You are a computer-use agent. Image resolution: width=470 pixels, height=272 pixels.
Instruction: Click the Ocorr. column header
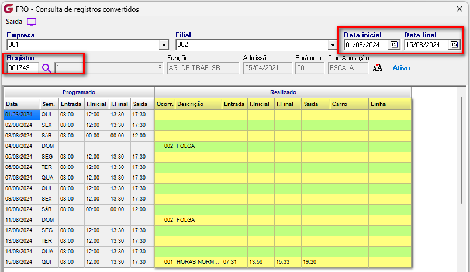coord(165,104)
